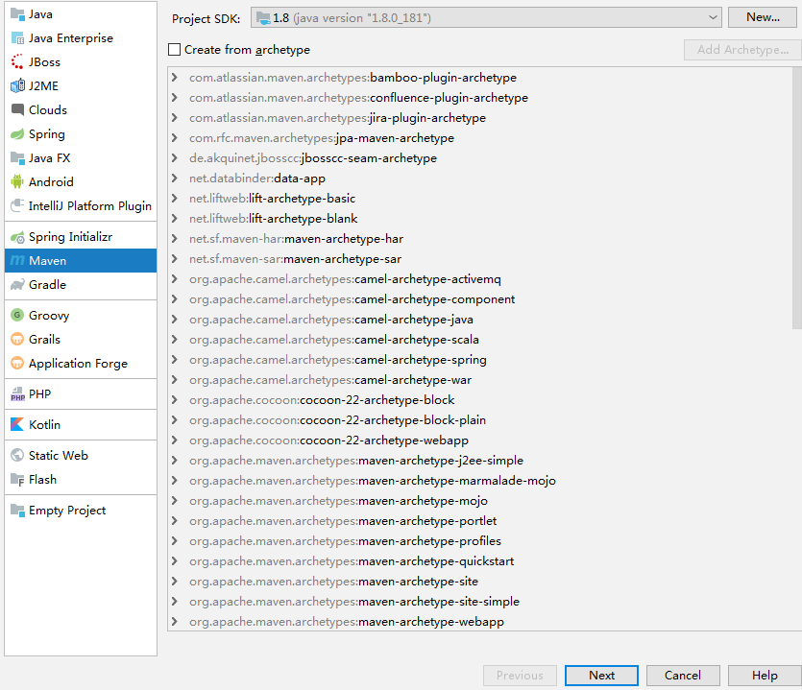Select Java Enterprise project type
The height and width of the screenshot is (690, 802).
(70, 38)
